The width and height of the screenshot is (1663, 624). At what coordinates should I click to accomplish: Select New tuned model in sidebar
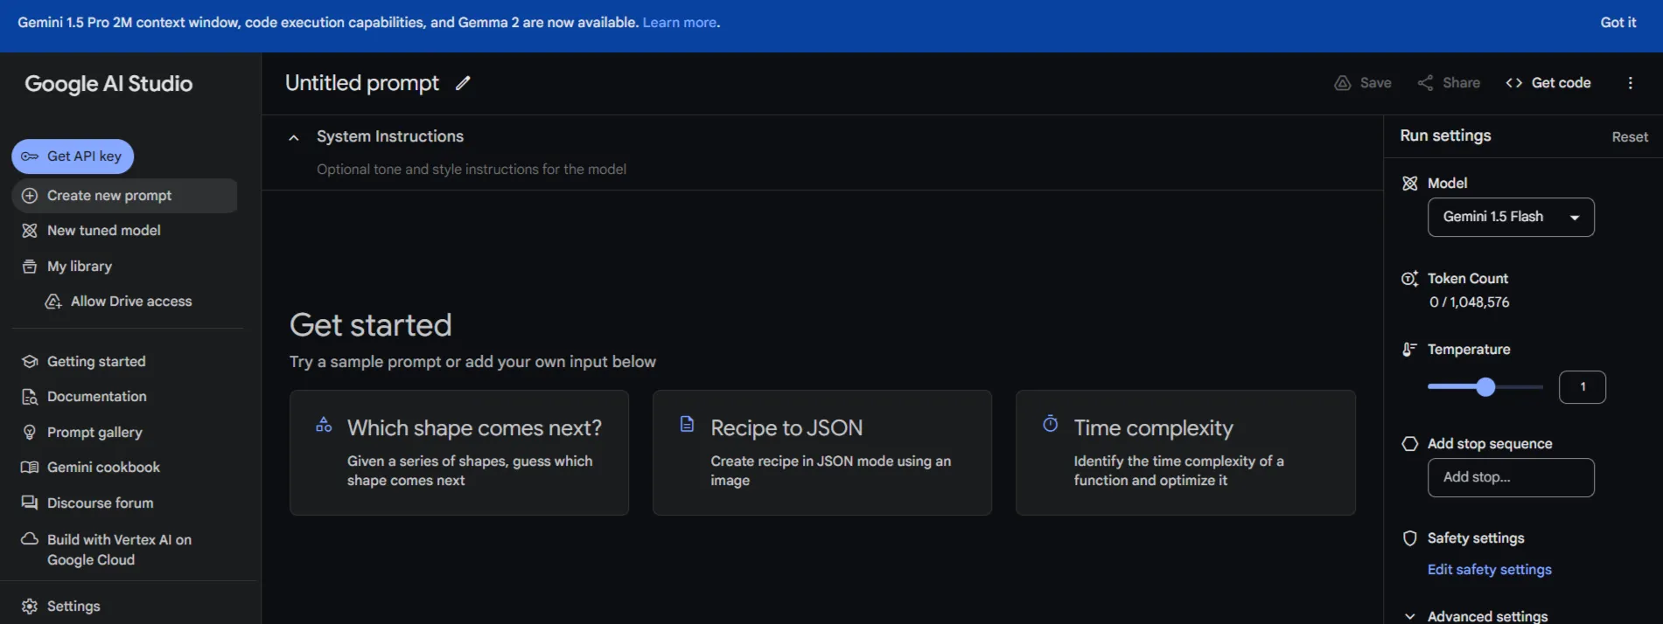click(103, 231)
